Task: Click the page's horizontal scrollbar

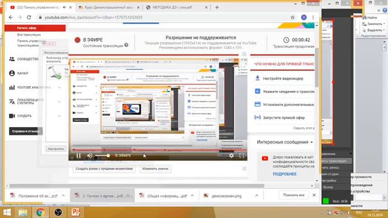Action: pyautogui.click(x=136, y=186)
